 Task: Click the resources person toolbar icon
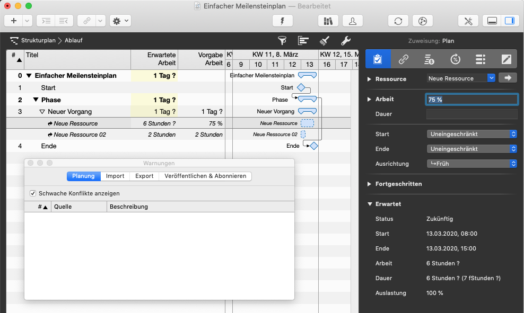pos(352,21)
